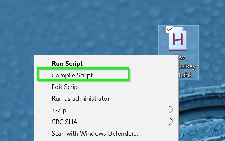Choose Compile Script from the context menu
The width and height of the screenshot is (225, 141).
[x=106, y=75]
